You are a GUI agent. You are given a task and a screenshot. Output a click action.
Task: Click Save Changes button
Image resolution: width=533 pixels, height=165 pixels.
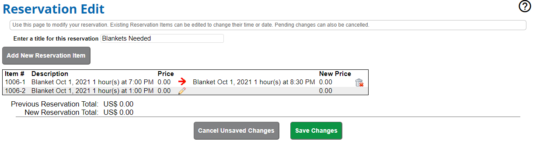(x=316, y=131)
